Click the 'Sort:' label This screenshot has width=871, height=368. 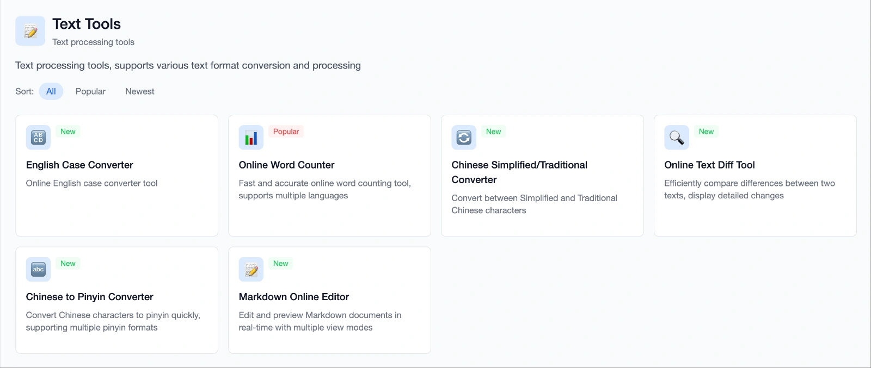(24, 91)
